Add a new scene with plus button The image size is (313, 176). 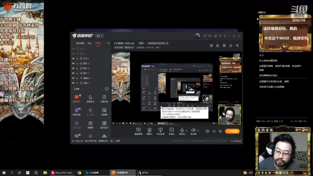[108, 43]
